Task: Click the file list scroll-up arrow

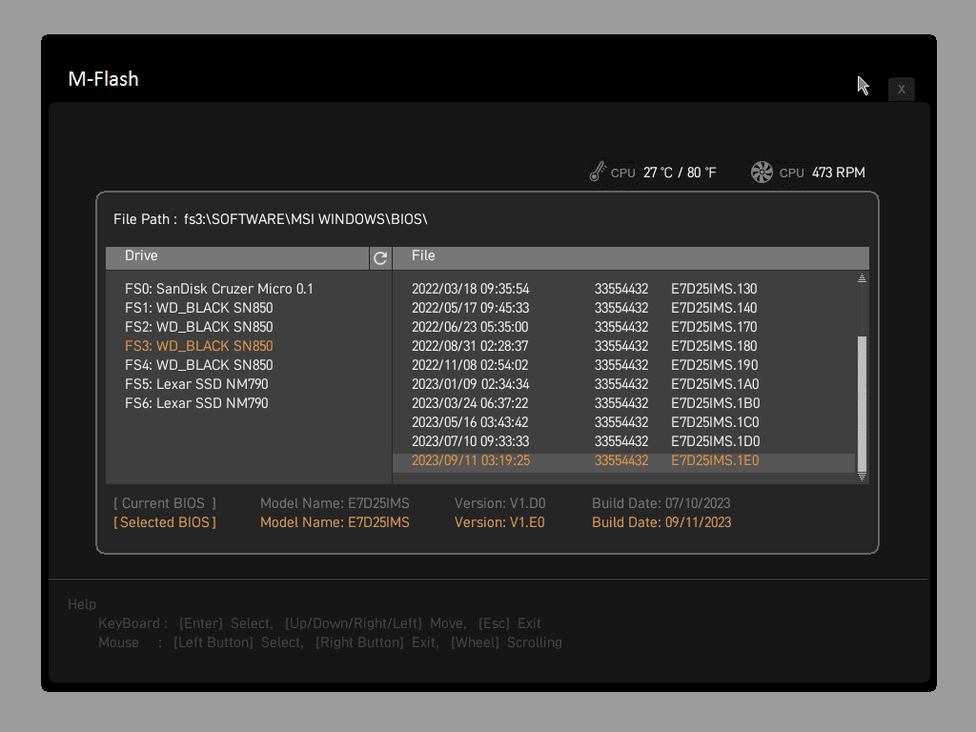Action: click(862, 278)
